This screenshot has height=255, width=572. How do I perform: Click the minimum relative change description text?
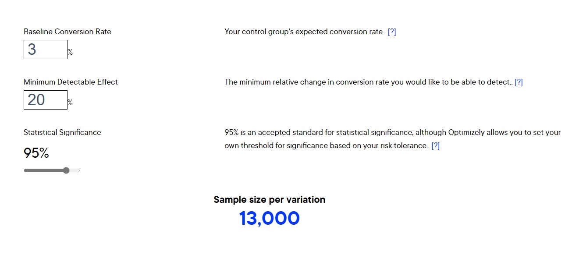(367, 82)
